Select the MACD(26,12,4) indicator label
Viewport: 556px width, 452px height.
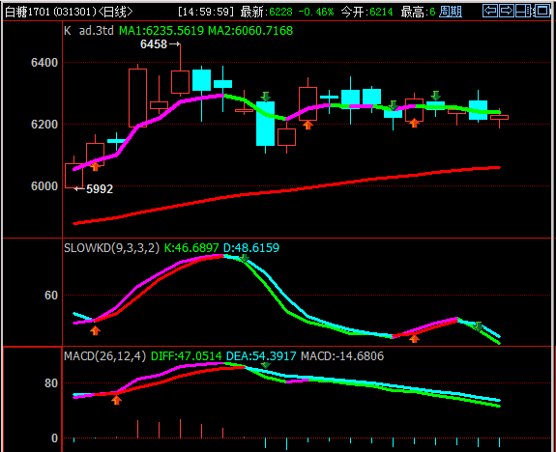tap(105, 355)
